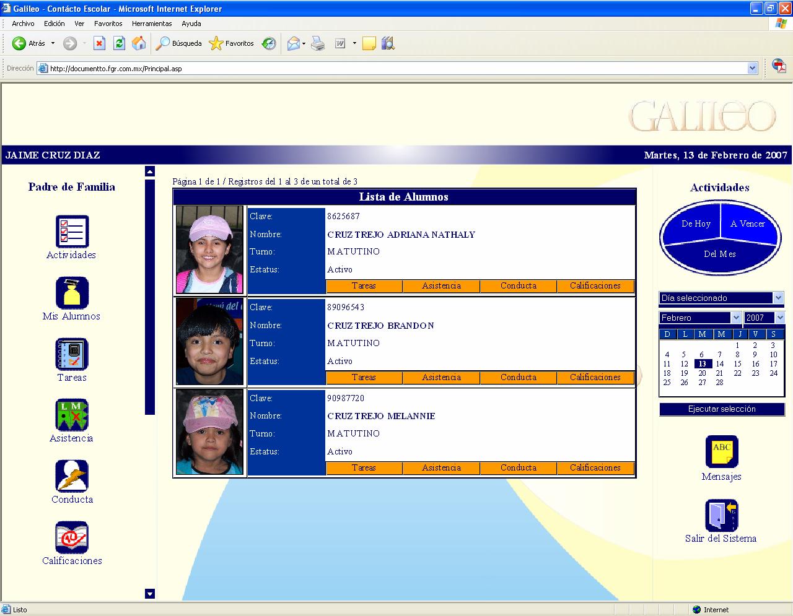Viewport: 793px width, 616px height.
Task: Click the name CRUZ TREJO MELANNIE
Action: (381, 416)
